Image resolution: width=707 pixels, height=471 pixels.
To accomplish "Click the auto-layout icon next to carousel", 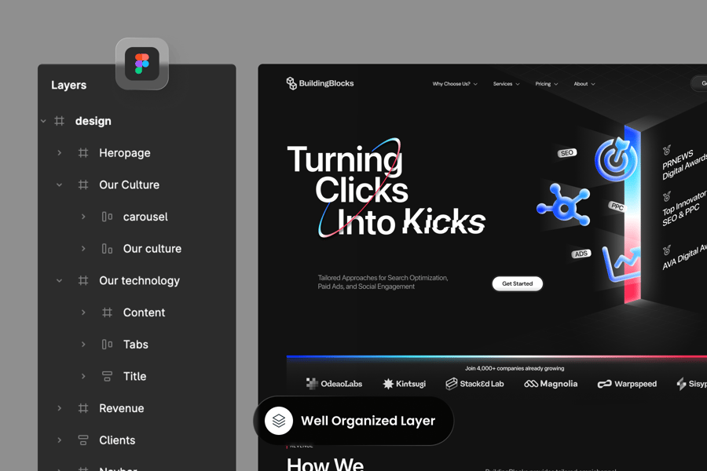I will pyautogui.click(x=107, y=217).
